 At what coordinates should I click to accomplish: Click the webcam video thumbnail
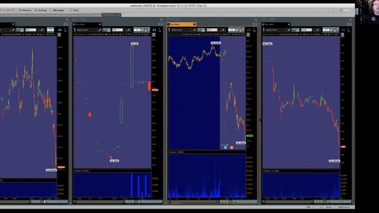[367, 12]
